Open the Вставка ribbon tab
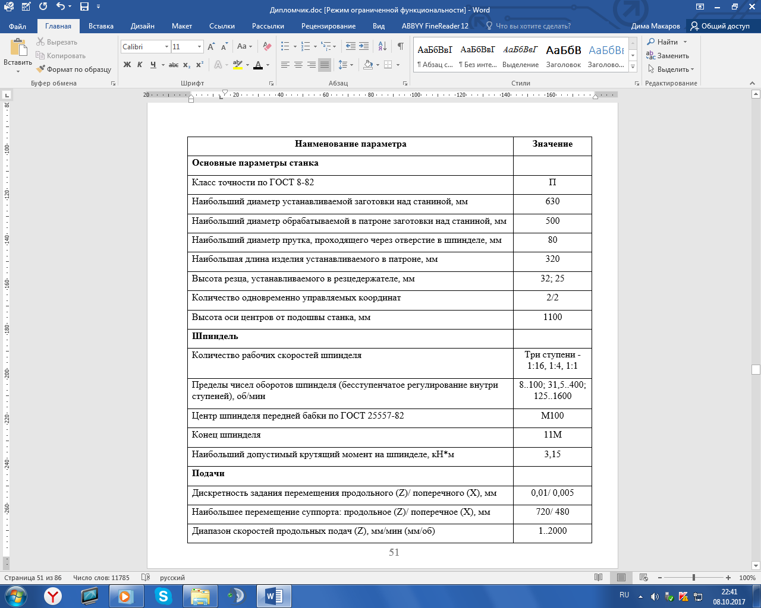This screenshot has width=761, height=608. 101,26
